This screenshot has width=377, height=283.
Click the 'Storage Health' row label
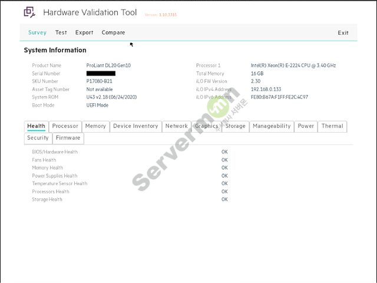click(47, 199)
